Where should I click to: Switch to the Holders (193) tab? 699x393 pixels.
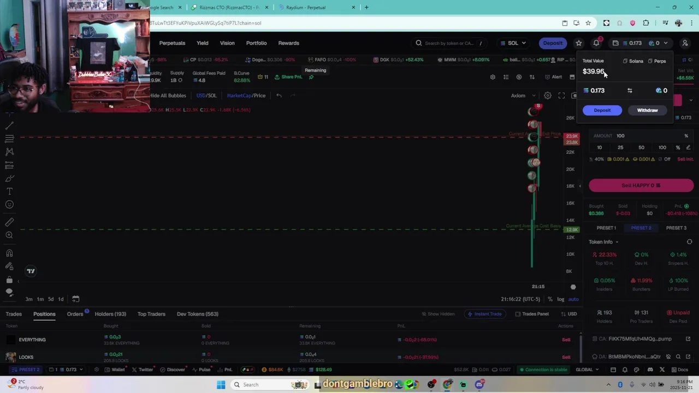pyautogui.click(x=110, y=314)
